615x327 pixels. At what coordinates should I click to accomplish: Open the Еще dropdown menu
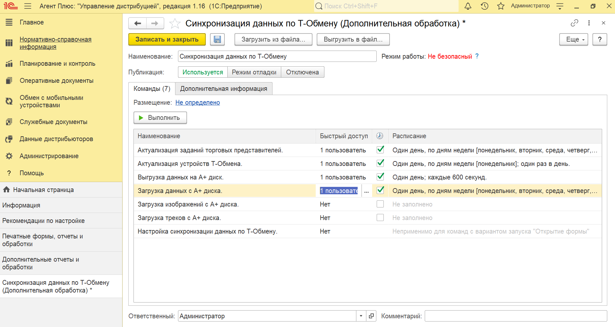pyautogui.click(x=574, y=39)
